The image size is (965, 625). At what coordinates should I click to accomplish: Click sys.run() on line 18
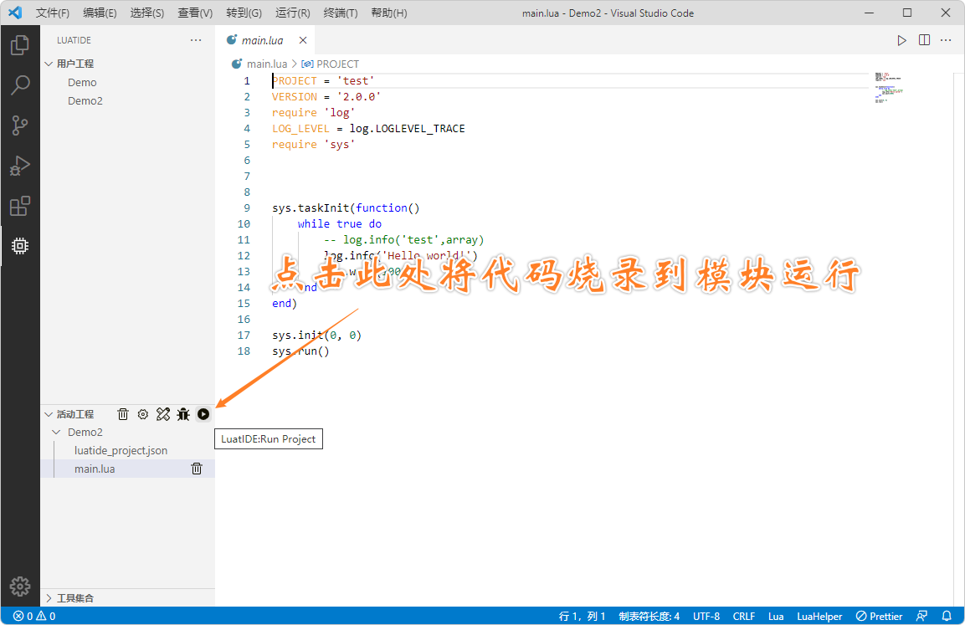coord(300,351)
